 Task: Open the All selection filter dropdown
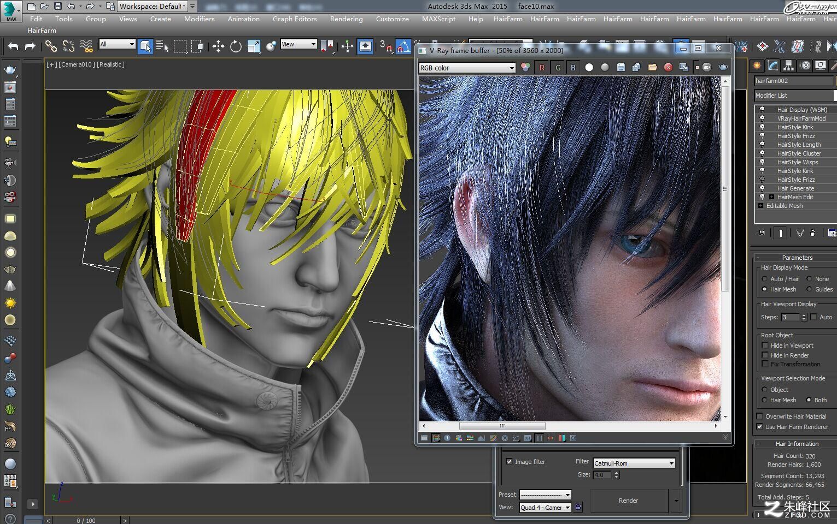click(117, 44)
